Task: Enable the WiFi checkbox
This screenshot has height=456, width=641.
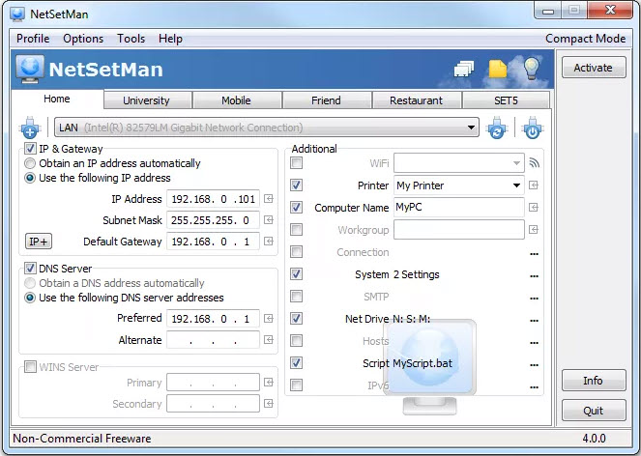Action: [x=297, y=163]
